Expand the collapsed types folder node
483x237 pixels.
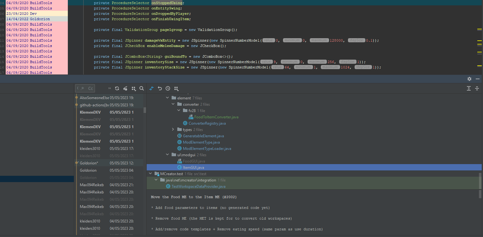173,129
